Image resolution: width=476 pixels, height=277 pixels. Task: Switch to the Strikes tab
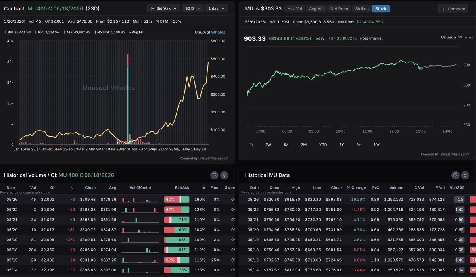coord(361,8)
